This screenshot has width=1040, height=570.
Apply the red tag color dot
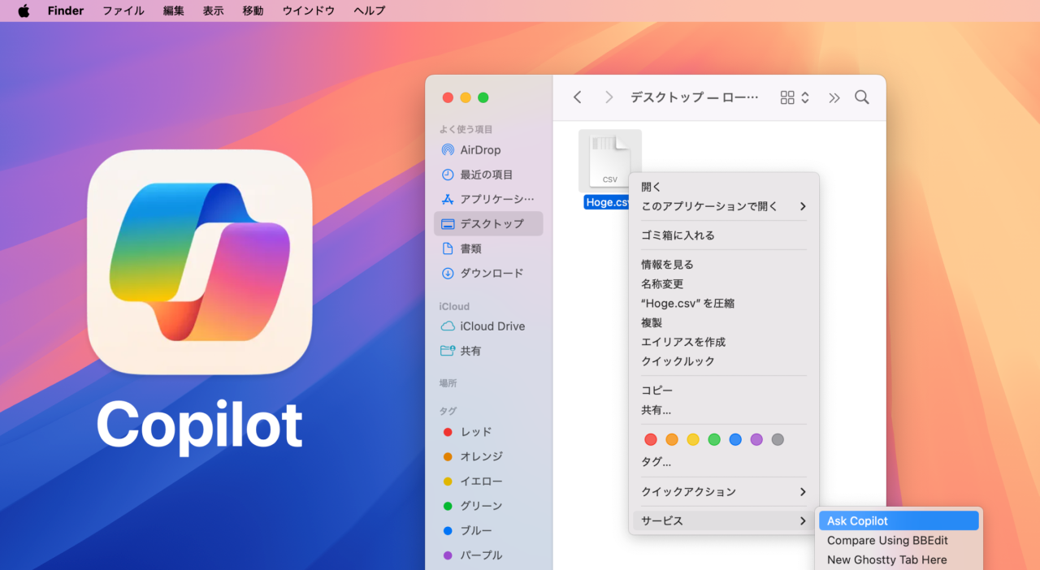(x=651, y=439)
